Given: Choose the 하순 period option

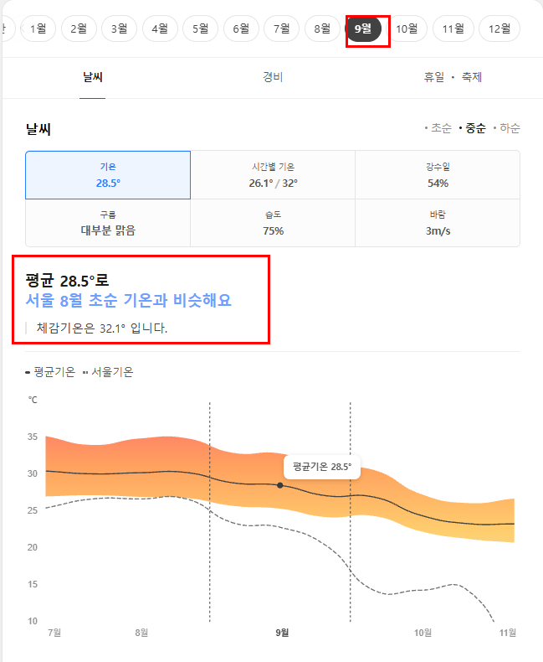Looking at the screenshot, I should click(x=507, y=128).
